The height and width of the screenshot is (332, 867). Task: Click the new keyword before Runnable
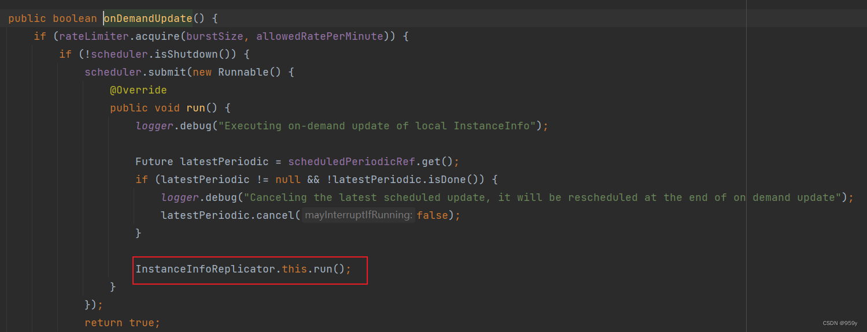202,72
